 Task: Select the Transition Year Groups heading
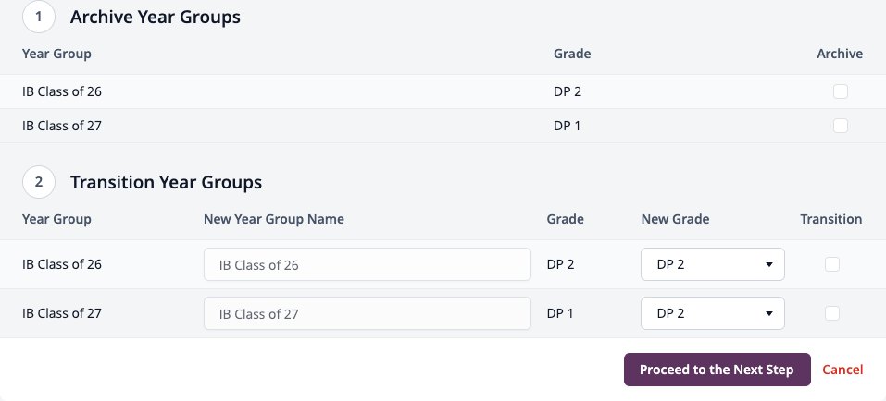pos(166,182)
